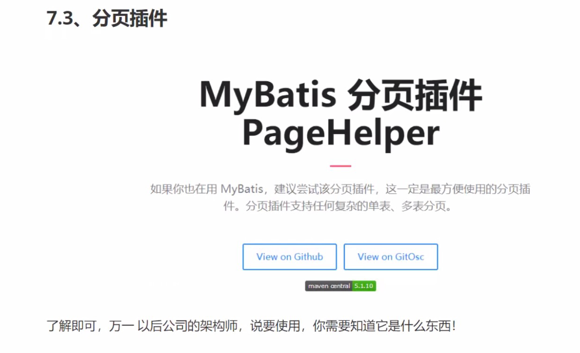Select the 7.3、分页插件 section heading
The image size is (580, 353).
[107, 19]
